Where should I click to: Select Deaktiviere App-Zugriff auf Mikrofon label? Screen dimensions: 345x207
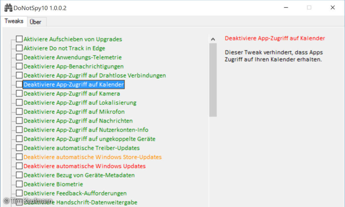[x=74, y=112]
